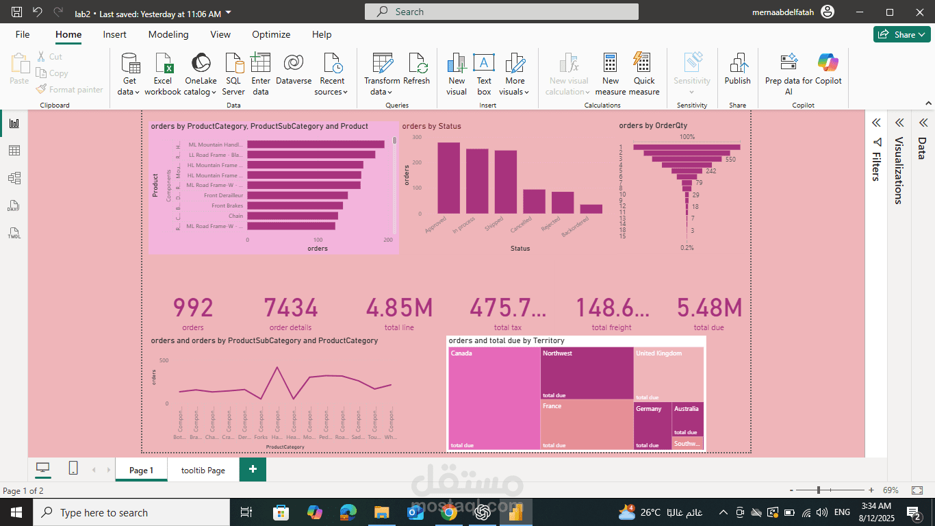Open the Share dropdown
The height and width of the screenshot is (526, 935).
tap(901, 34)
